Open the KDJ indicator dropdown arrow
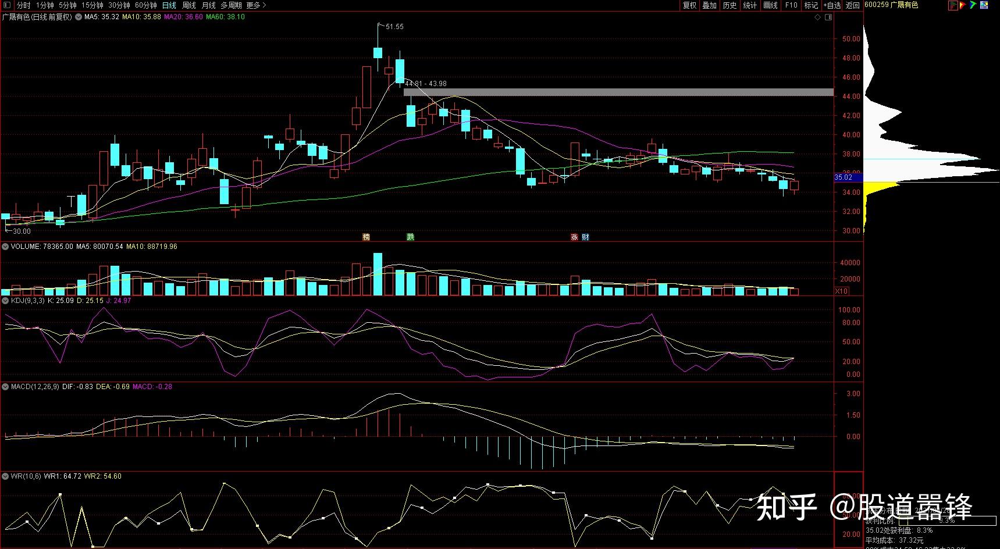Viewport: 1000px width, 549px height. pyautogui.click(x=5, y=301)
